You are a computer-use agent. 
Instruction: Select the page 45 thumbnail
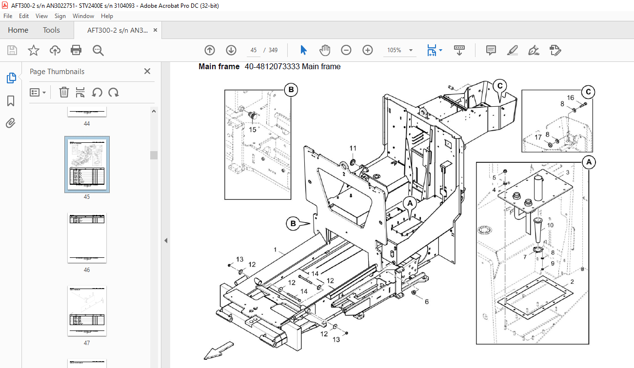pyautogui.click(x=87, y=164)
